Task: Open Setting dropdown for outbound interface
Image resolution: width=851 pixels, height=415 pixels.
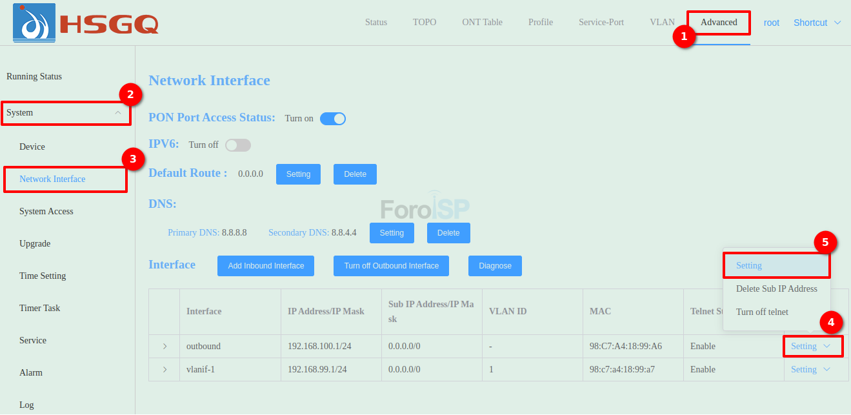Action: click(x=810, y=347)
